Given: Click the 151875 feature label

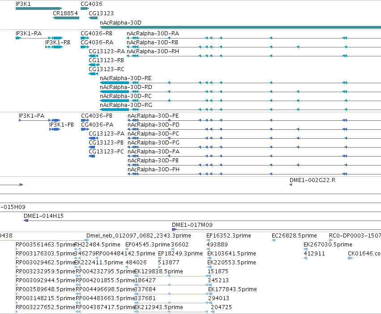Looking at the screenshot, I should point(218,272).
